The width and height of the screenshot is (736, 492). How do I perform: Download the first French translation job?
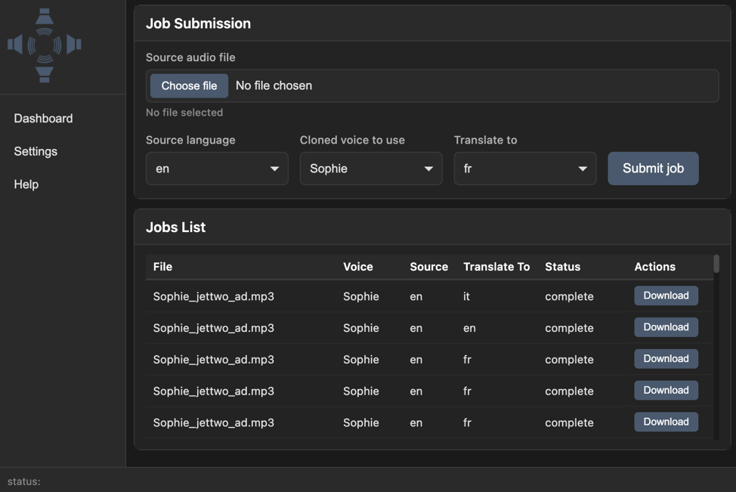[x=666, y=358]
